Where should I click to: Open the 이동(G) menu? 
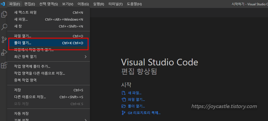pyautogui.click(x=83, y=4)
